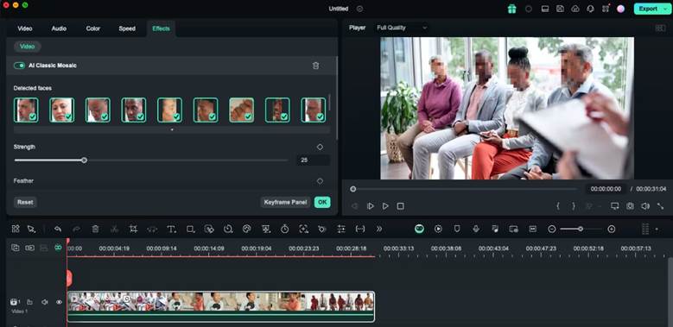Viewport: 673px width, 327px height.
Task: Select the Video sub-tab pill
Action: pyautogui.click(x=28, y=47)
